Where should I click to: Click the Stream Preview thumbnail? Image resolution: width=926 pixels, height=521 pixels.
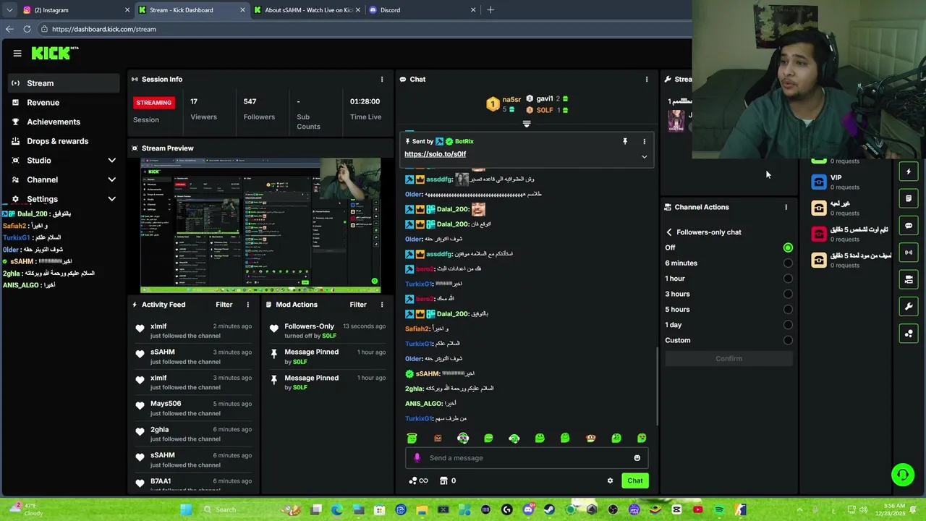tap(260, 226)
